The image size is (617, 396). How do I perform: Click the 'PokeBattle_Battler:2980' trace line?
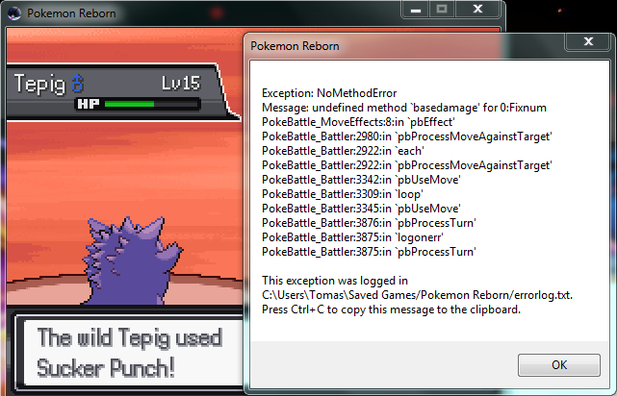pyautogui.click(x=407, y=136)
